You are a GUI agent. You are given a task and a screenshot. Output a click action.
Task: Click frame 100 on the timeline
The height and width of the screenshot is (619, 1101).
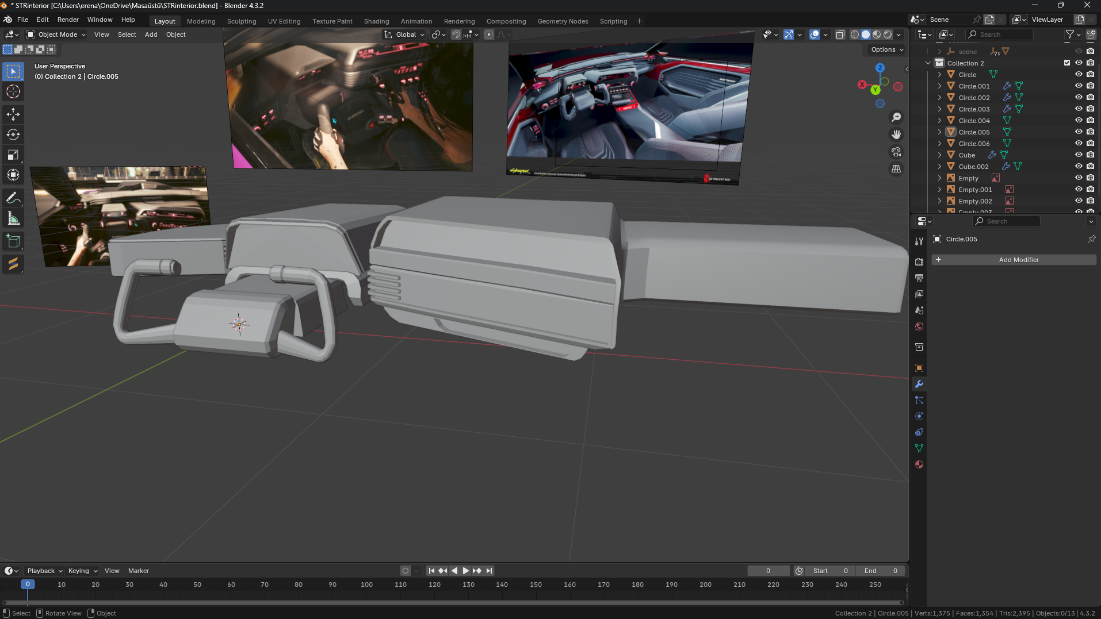(x=366, y=585)
